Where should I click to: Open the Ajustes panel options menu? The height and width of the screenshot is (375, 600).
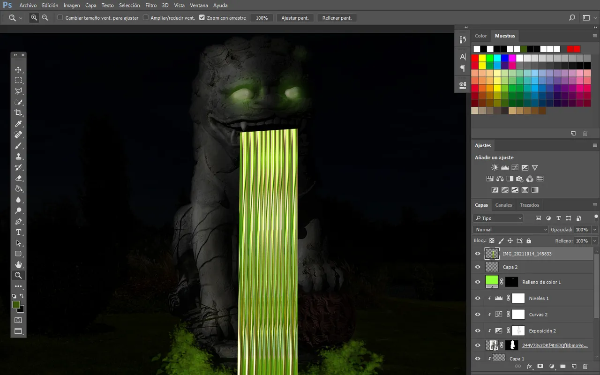[x=595, y=146]
